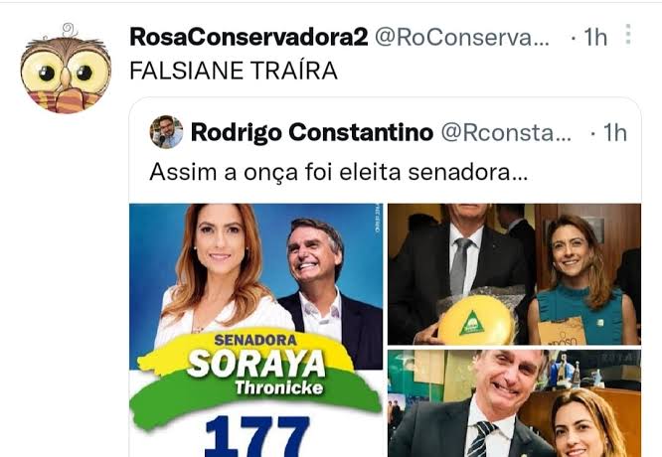Viewport: 662px width, 457px height.
Task: Click the blue 177 number on poster
Action: tap(257, 437)
